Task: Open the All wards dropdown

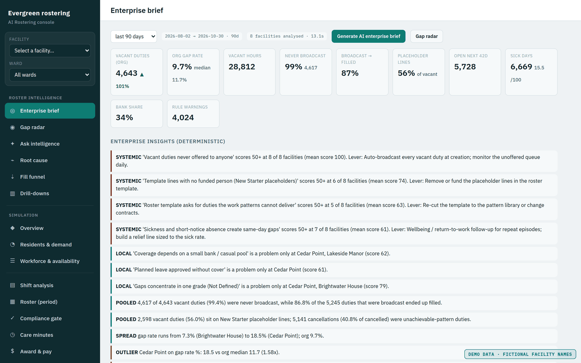Action: pos(50,75)
